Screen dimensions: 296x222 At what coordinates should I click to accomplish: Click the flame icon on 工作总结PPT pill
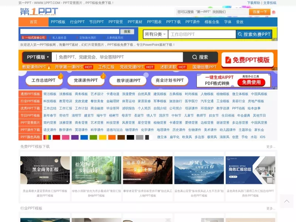pyautogui.click(x=61, y=76)
